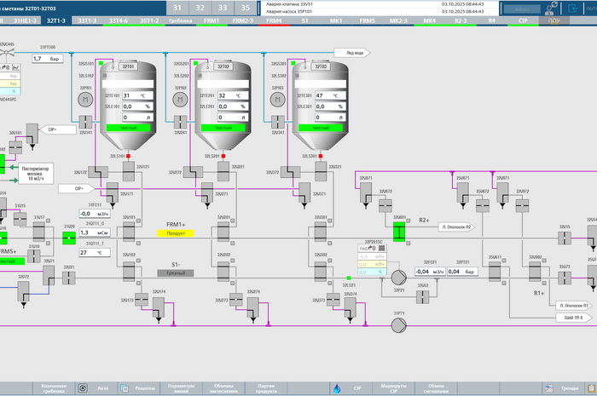Toggle the red 32LS301 level sensor indicator

tap(319, 156)
